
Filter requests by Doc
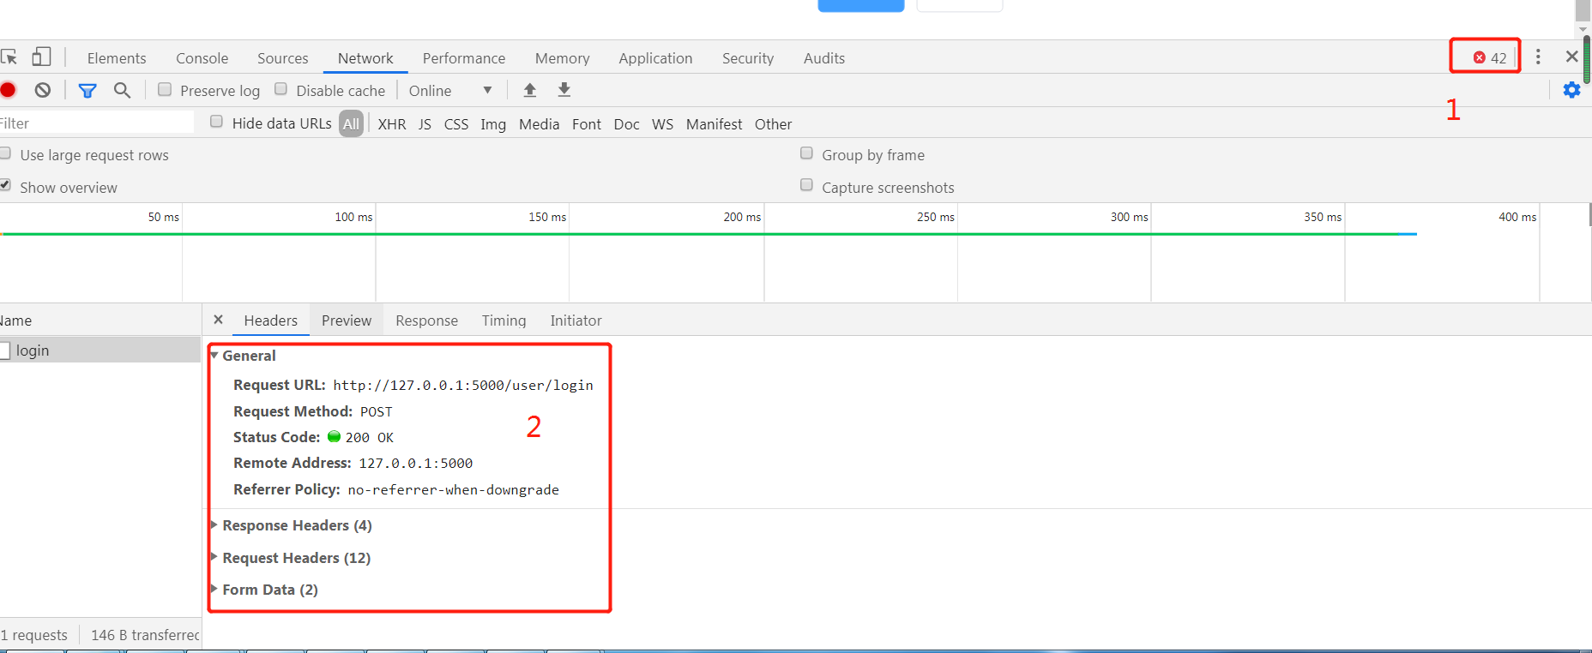627,124
